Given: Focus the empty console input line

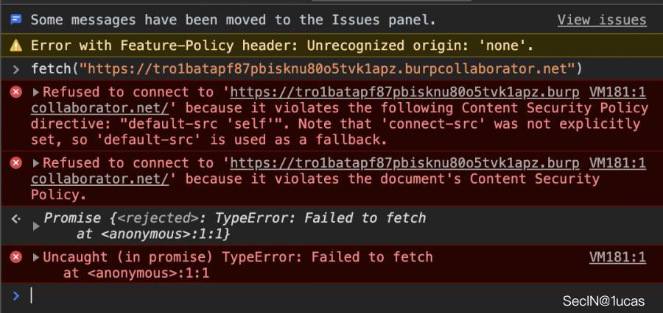Looking at the screenshot, I should (295, 295).
